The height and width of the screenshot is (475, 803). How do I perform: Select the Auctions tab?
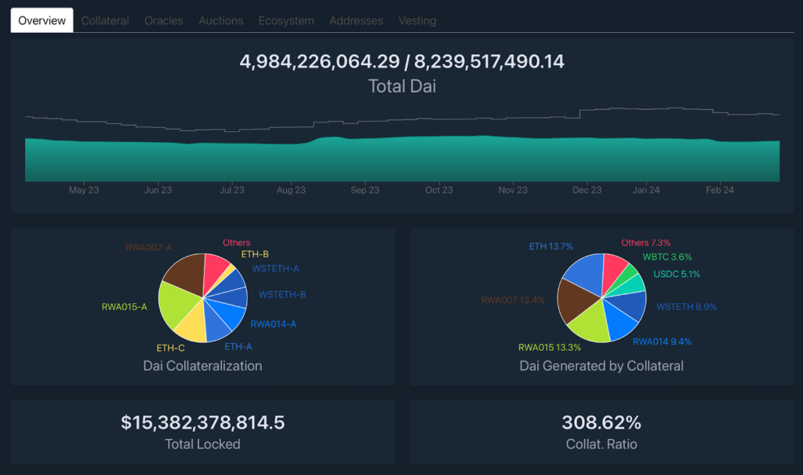click(220, 20)
